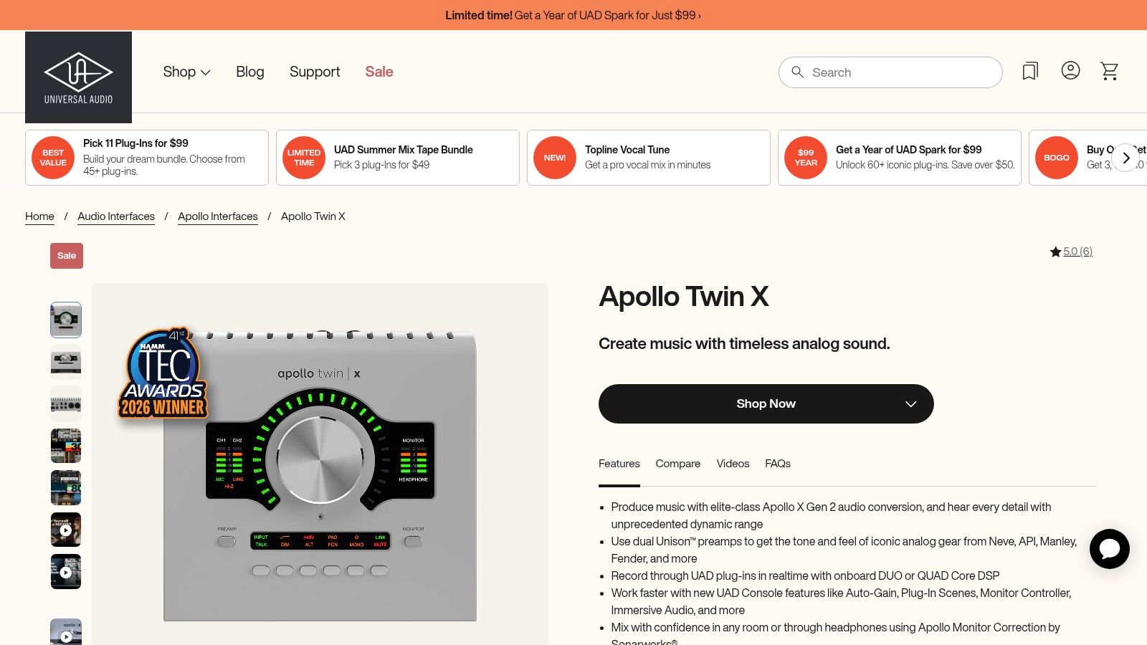Image resolution: width=1147 pixels, height=645 pixels.
Task: Click the TEC Awards 2026 Winner badge
Action: tap(163, 373)
